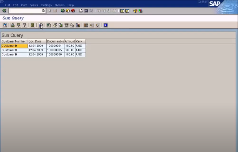Viewport: 238px width, 152px height.
Task: Click the 12.04.2009 date in the 100000004 row
Action: tap(37, 46)
